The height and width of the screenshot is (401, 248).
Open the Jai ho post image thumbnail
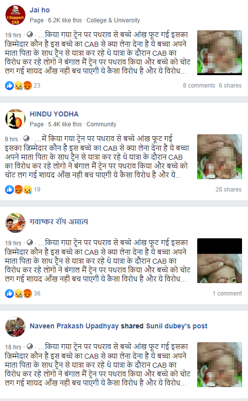220,53
